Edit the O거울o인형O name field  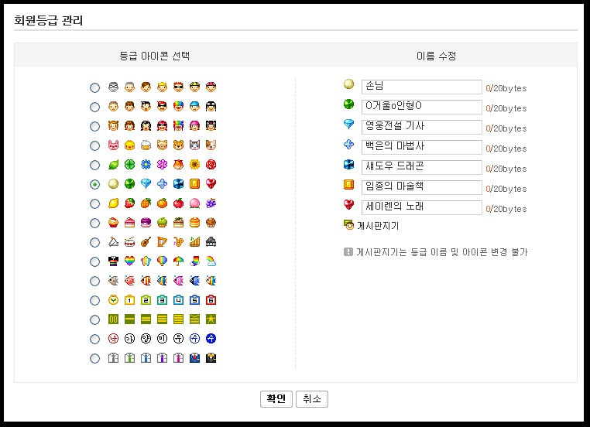pos(421,107)
